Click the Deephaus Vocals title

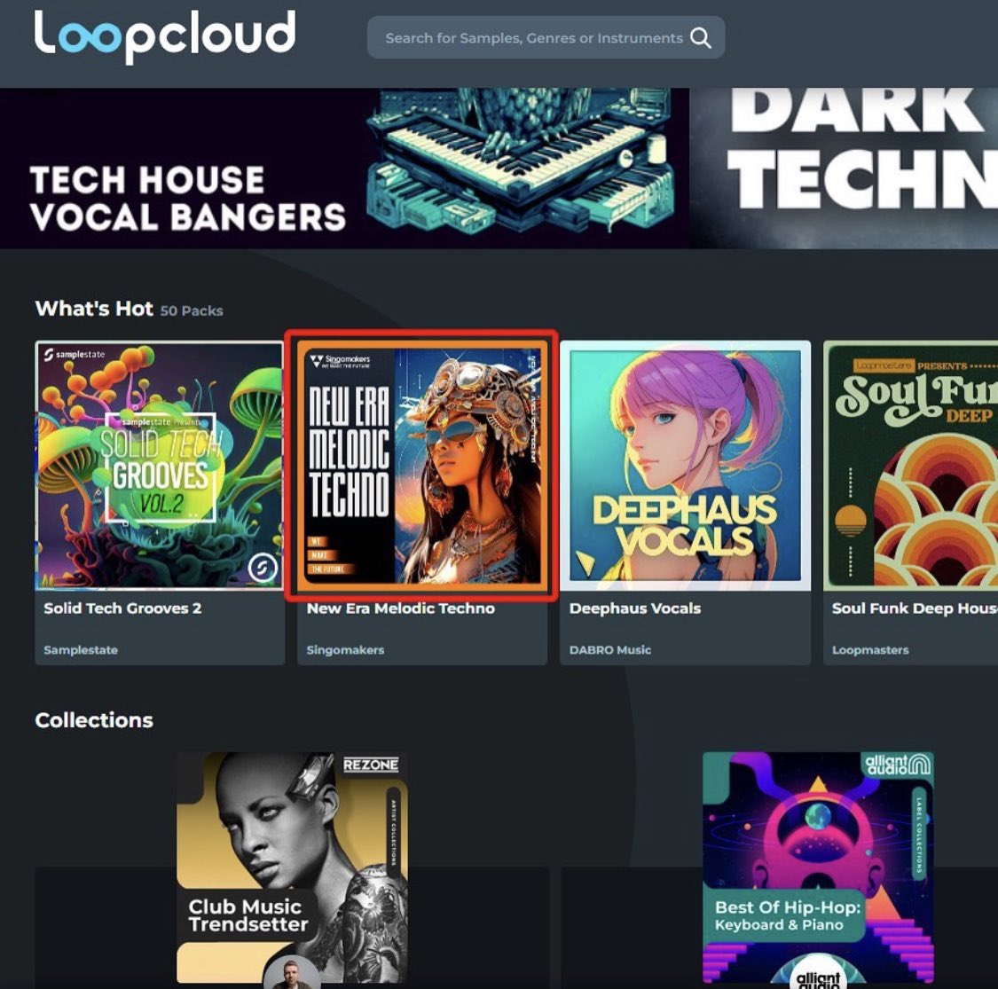coord(634,608)
